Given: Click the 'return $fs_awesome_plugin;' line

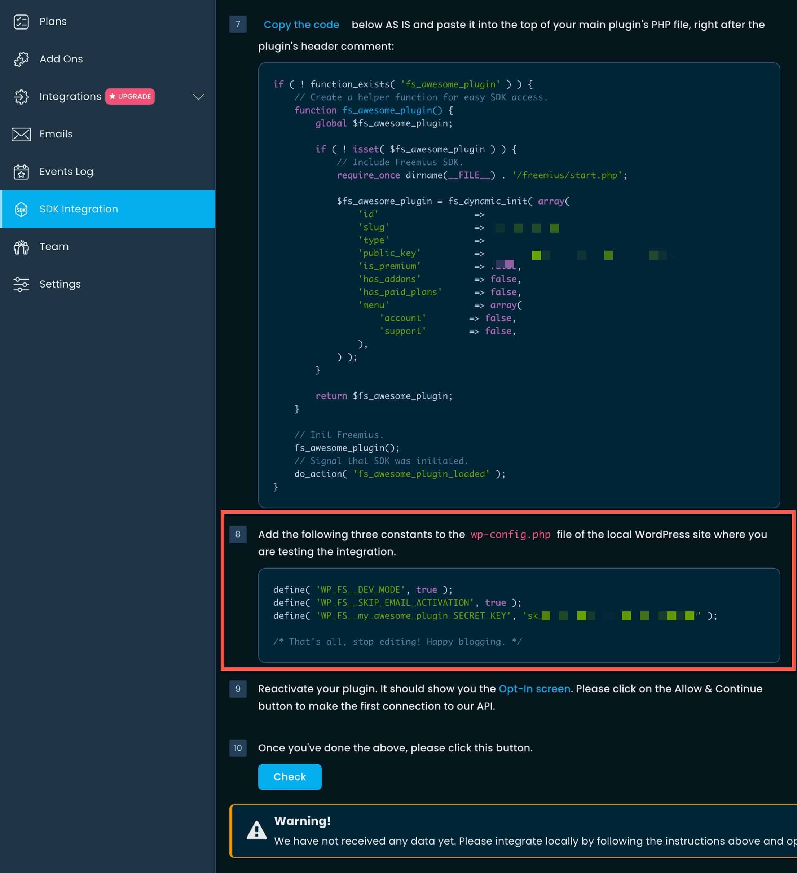Looking at the screenshot, I should pos(384,396).
